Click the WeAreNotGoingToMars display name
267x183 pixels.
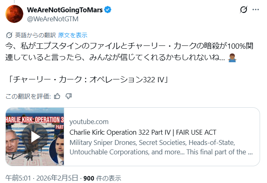point(65,10)
